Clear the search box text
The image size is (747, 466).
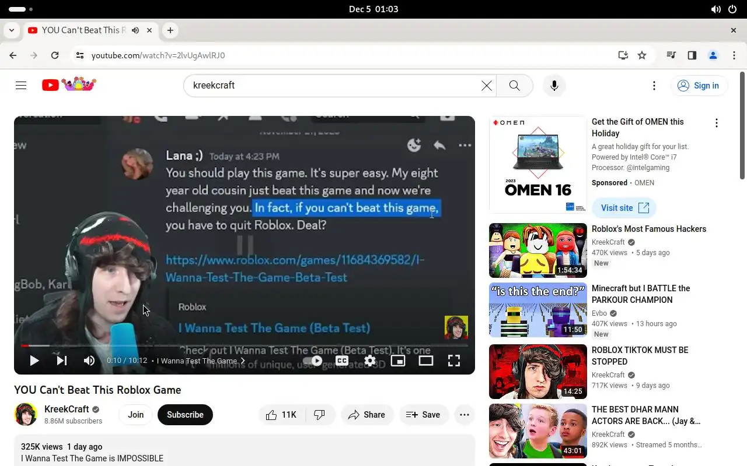[486, 86]
